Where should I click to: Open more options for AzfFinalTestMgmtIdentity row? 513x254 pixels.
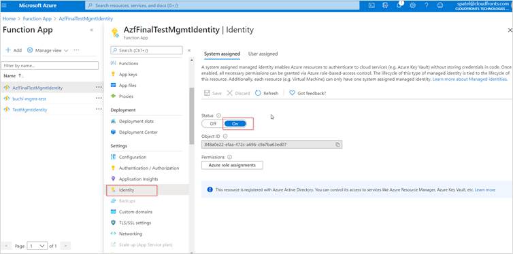(x=99, y=88)
